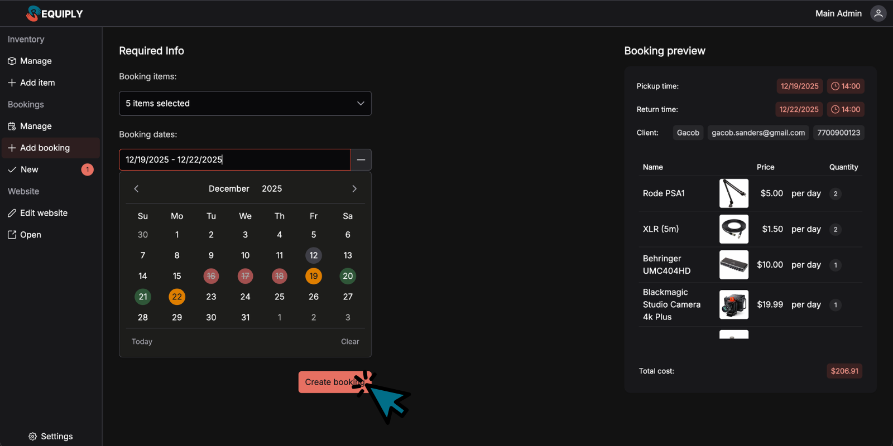This screenshot has width=893, height=446.
Task: Click Rode PSA1 quantity badge
Action: pyautogui.click(x=836, y=193)
